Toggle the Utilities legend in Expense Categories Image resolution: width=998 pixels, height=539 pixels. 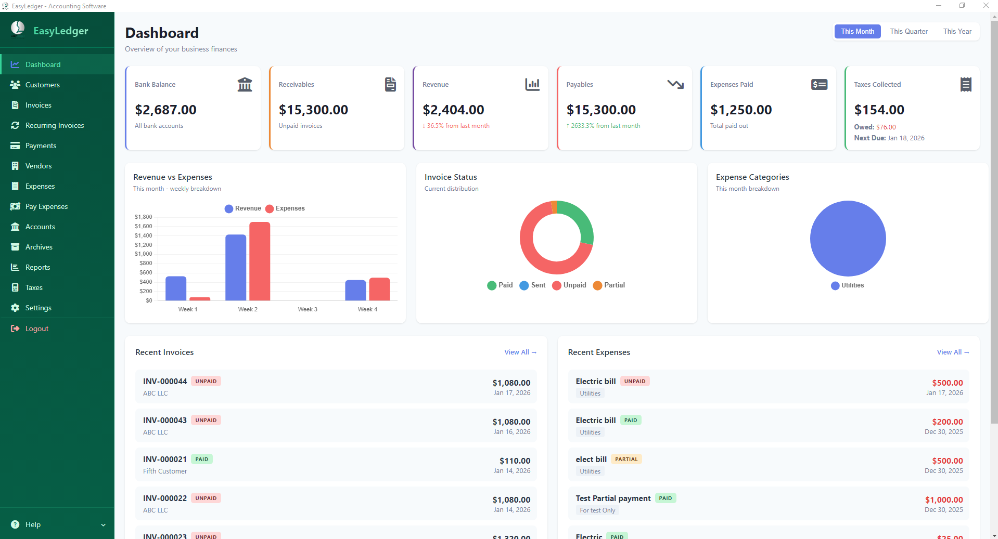tap(847, 285)
